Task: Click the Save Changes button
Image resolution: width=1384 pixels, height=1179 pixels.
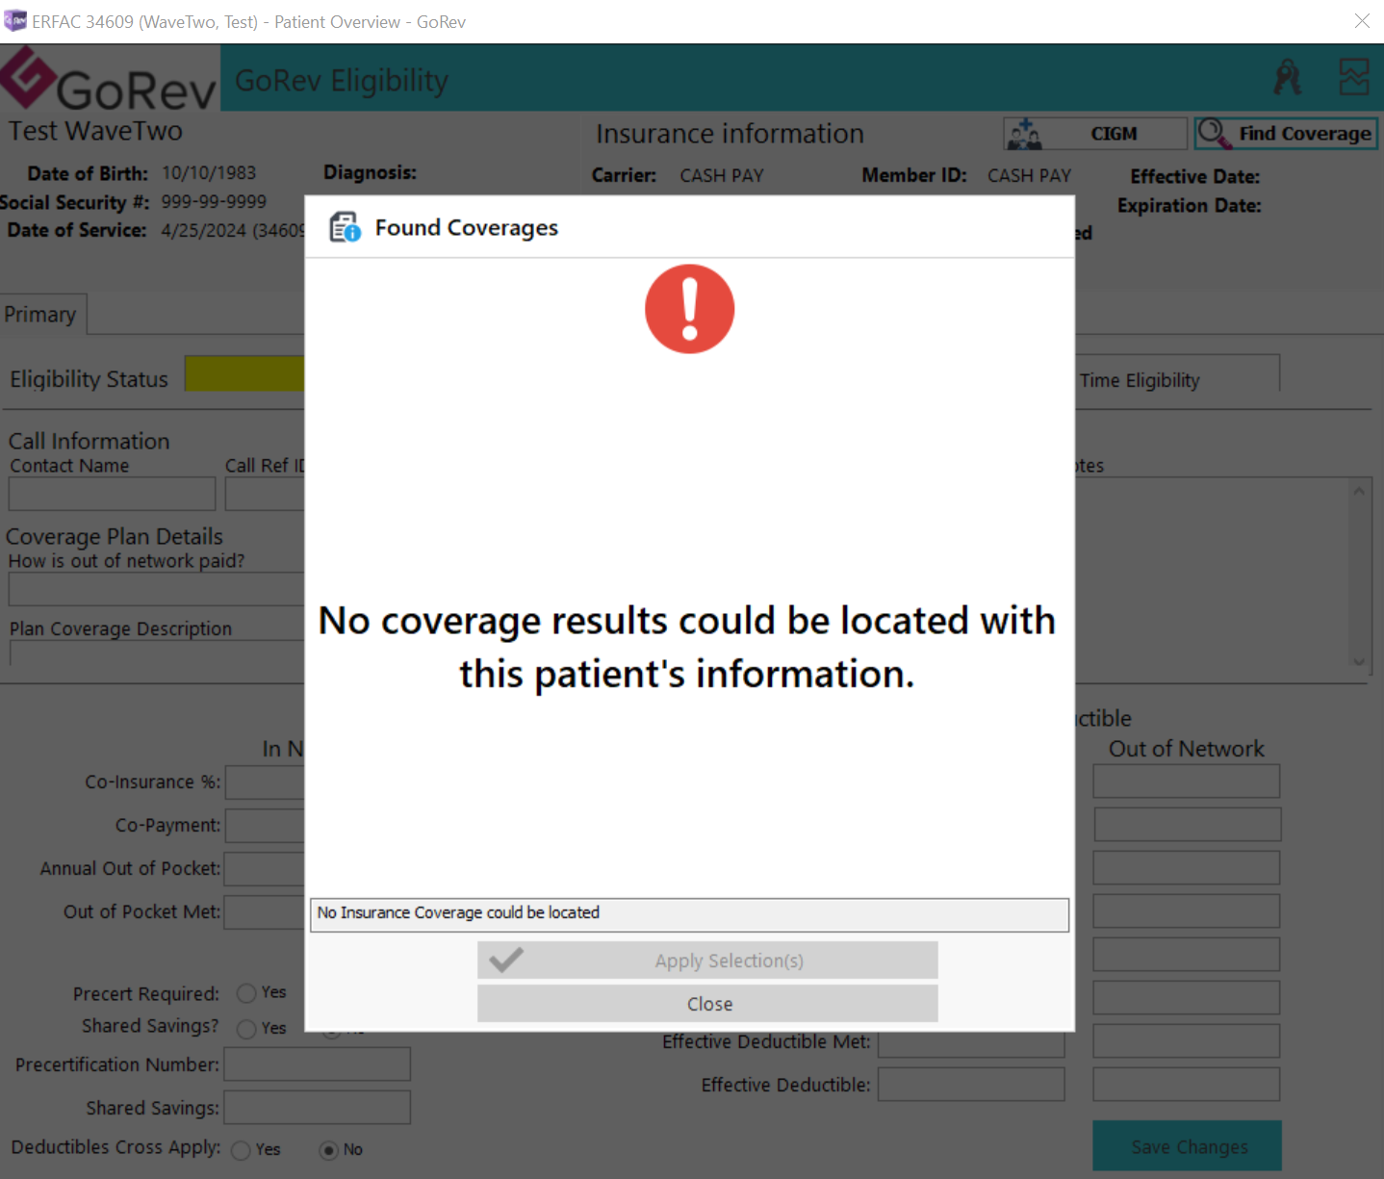Action: click(1187, 1146)
